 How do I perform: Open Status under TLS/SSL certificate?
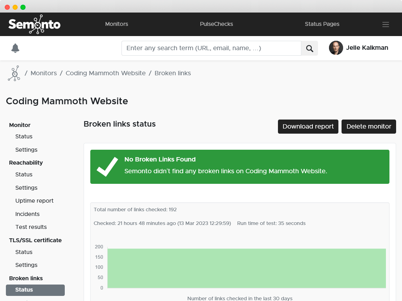(24, 252)
